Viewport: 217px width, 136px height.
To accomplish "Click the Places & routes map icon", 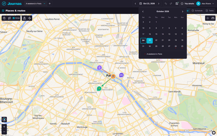I will 3,11.
